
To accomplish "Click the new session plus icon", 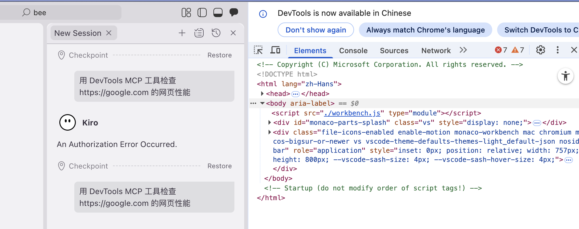I will (x=182, y=33).
